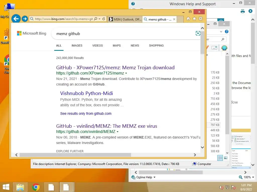
Task: Switch to MAPS search tab
Action: (x=117, y=45)
